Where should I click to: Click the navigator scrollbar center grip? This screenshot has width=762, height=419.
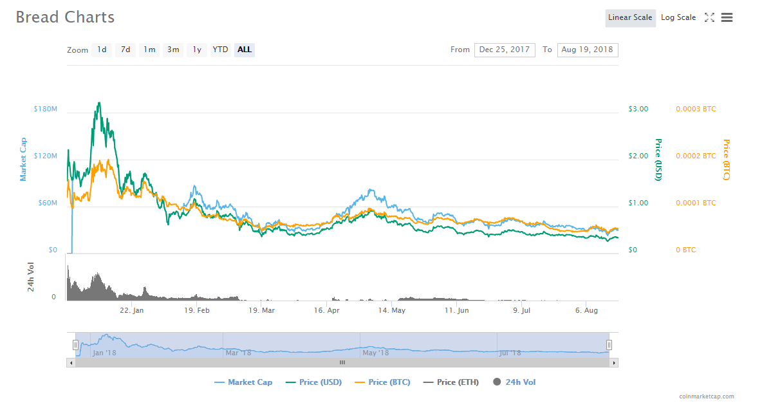point(342,362)
